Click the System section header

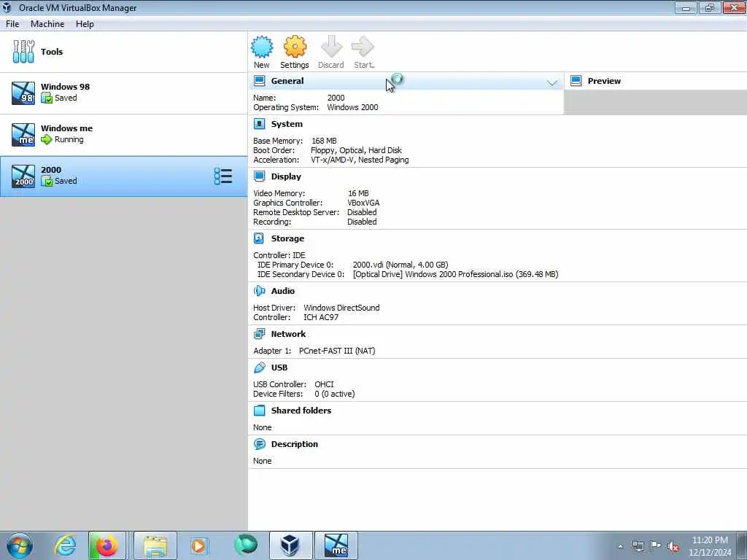click(287, 124)
